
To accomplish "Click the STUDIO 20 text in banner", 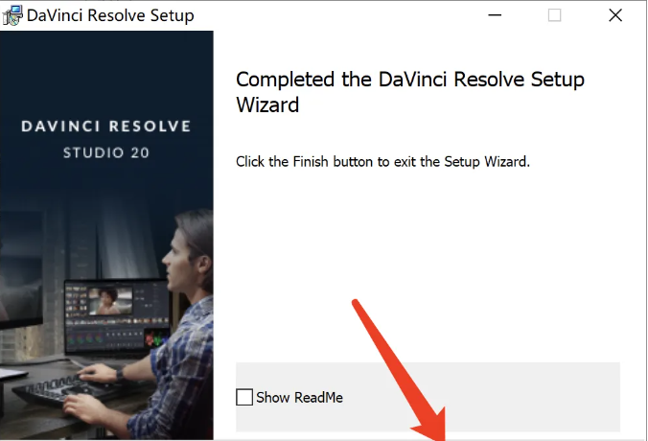I will (106, 153).
